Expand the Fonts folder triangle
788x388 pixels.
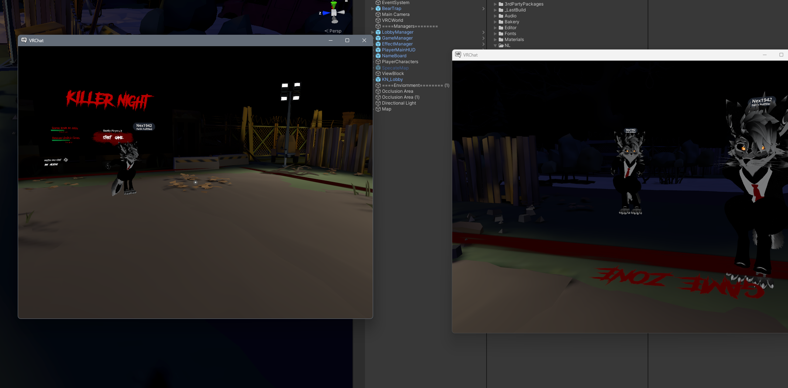pyautogui.click(x=495, y=34)
